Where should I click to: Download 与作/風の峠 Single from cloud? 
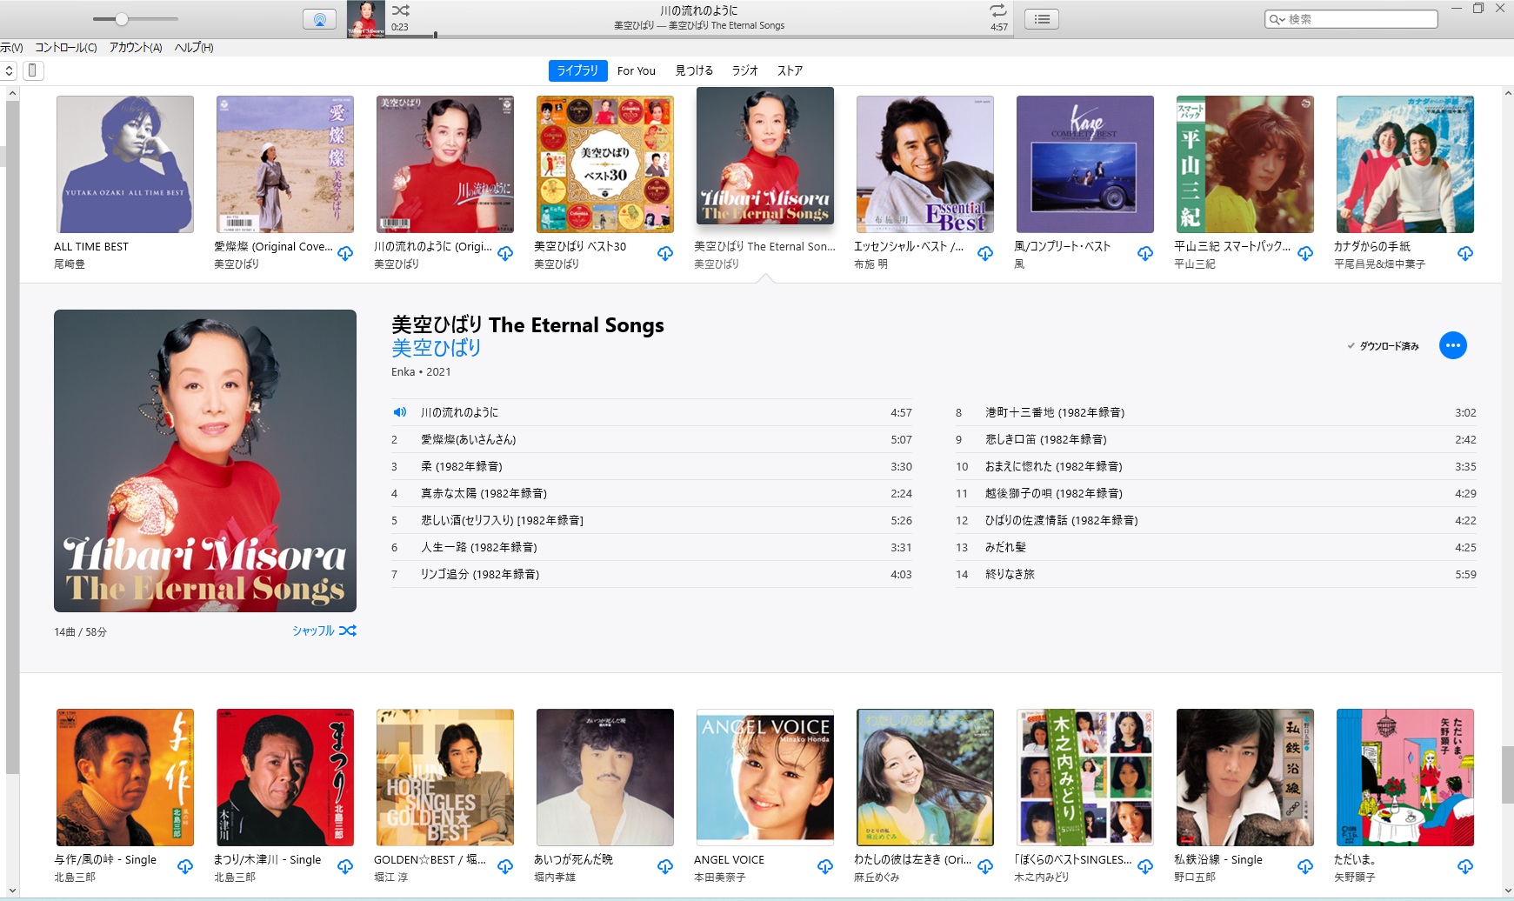(x=185, y=867)
